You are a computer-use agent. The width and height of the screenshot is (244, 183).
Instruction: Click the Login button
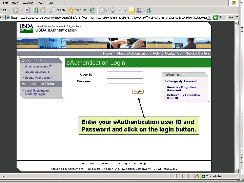138,91
